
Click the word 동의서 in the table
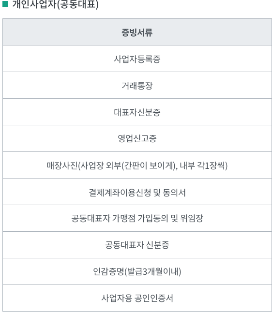click(x=174, y=193)
